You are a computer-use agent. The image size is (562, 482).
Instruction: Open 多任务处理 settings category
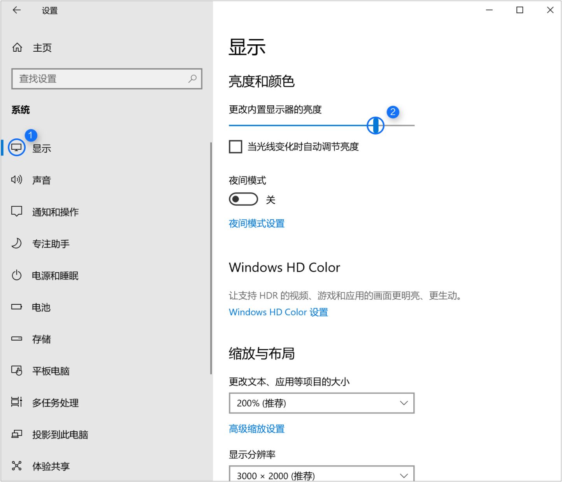pyautogui.click(x=55, y=403)
